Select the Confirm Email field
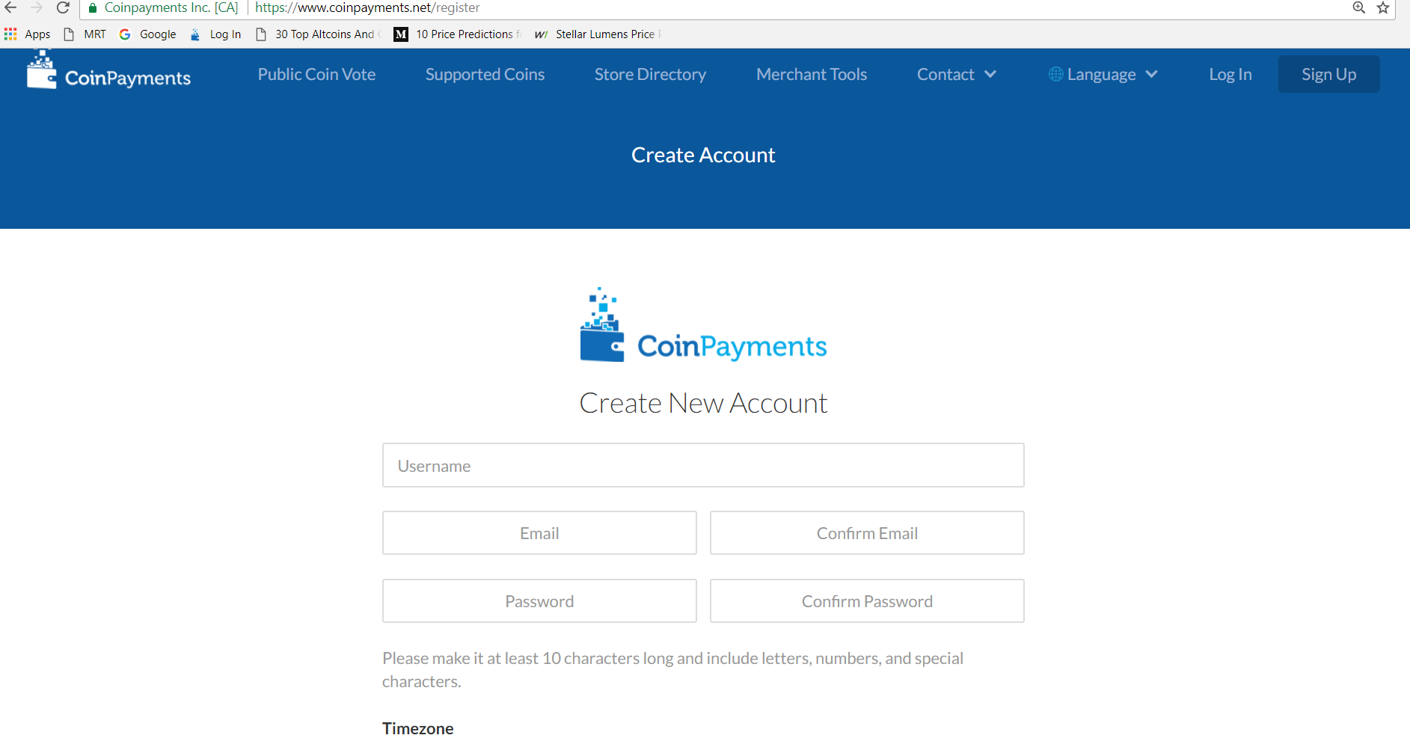Viewport: 1410px width, 741px height. coord(867,533)
